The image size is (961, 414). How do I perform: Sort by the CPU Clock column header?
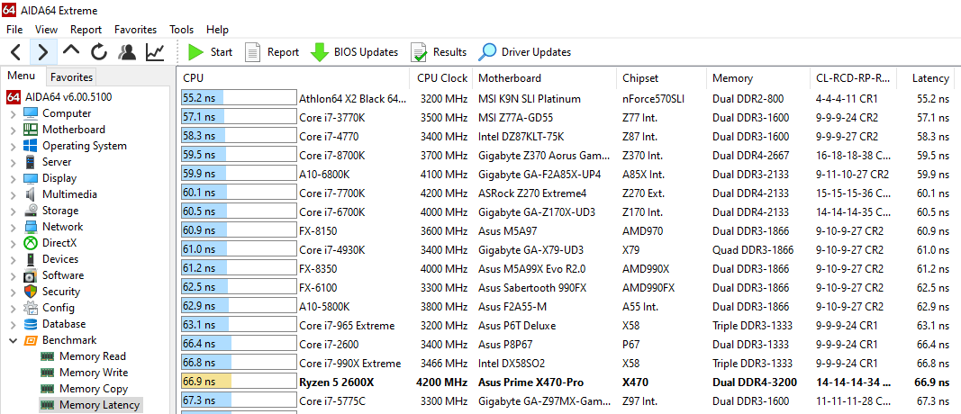click(x=442, y=77)
